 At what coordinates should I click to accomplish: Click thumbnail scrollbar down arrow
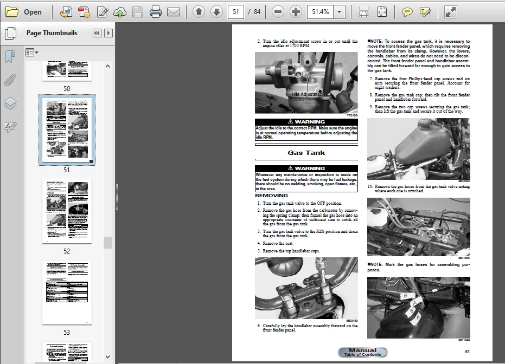pos(108,357)
